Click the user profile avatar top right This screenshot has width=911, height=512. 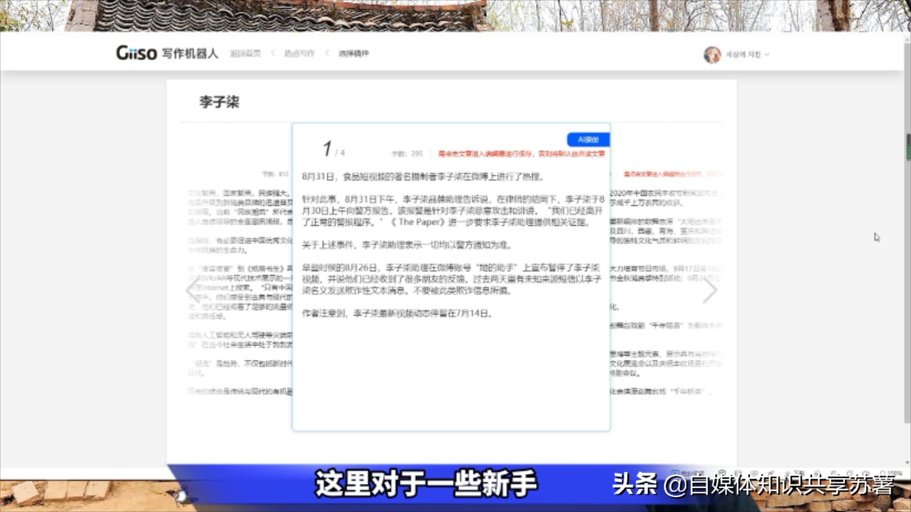(711, 54)
